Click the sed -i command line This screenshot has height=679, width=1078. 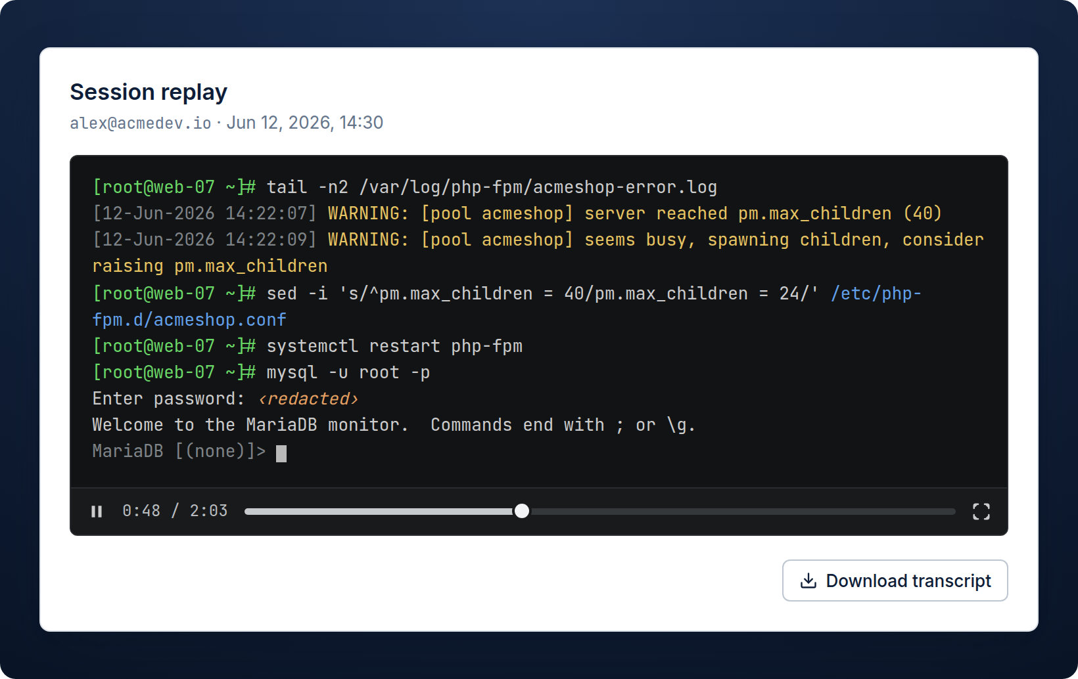[x=507, y=294]
